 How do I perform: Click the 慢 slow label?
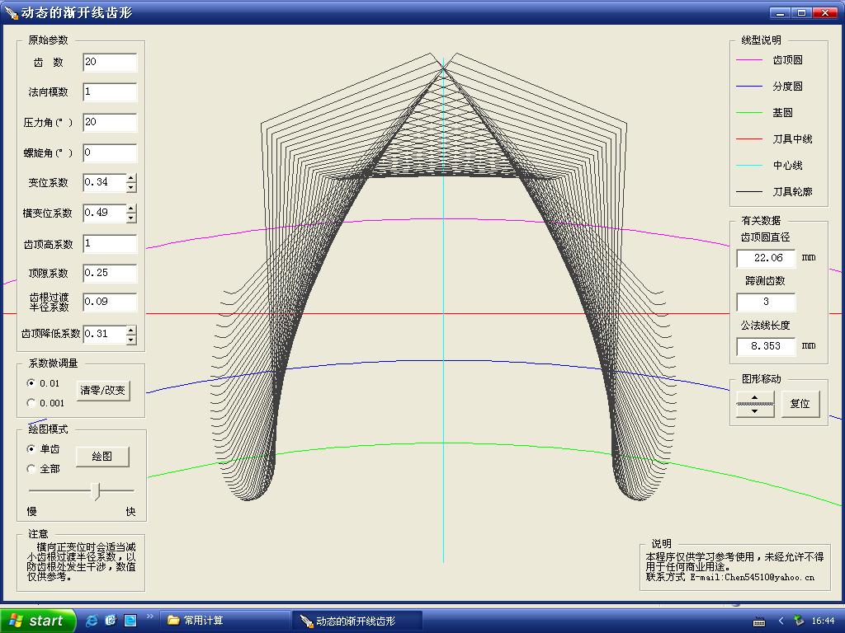point(32,511)
